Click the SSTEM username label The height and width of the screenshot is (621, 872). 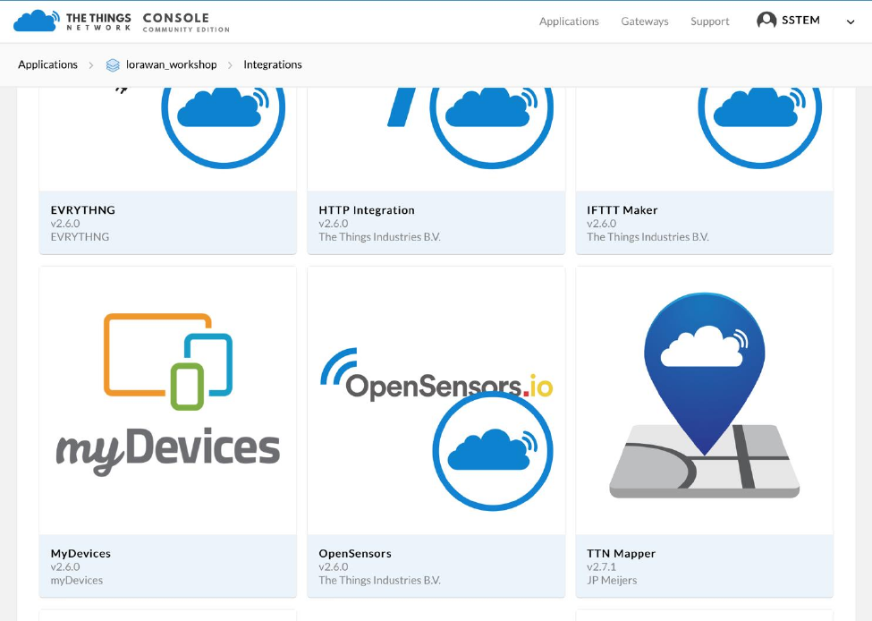click(x=800, y=20)
